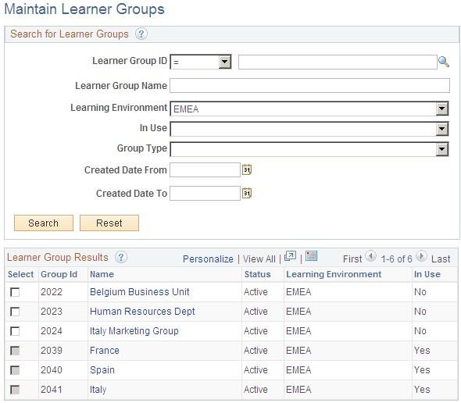Open Learning Environment dropdown

(x=309, y=109)
